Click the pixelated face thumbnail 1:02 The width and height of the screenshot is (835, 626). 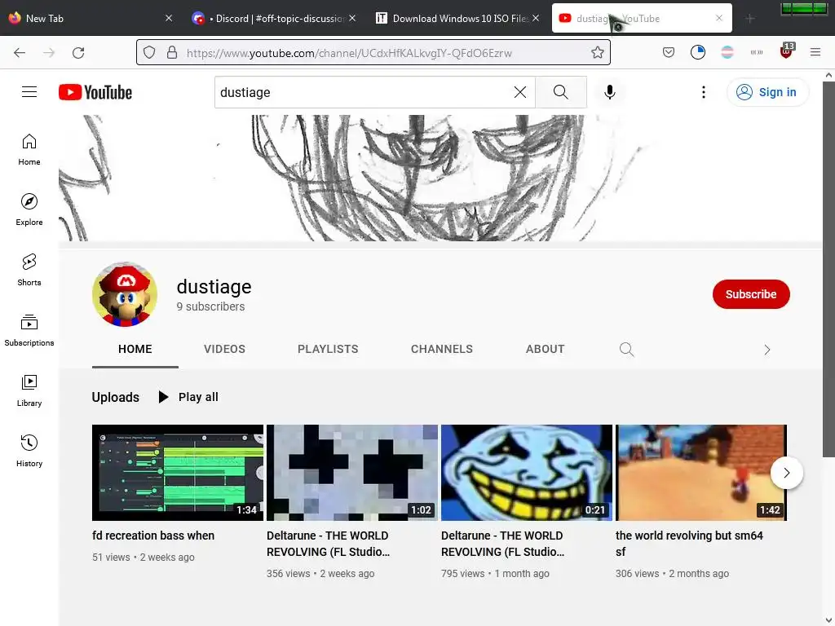352,472
